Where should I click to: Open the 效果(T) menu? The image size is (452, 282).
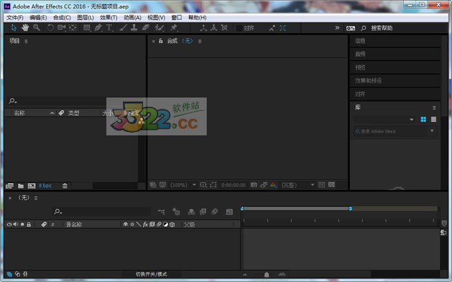coord(108,17)
